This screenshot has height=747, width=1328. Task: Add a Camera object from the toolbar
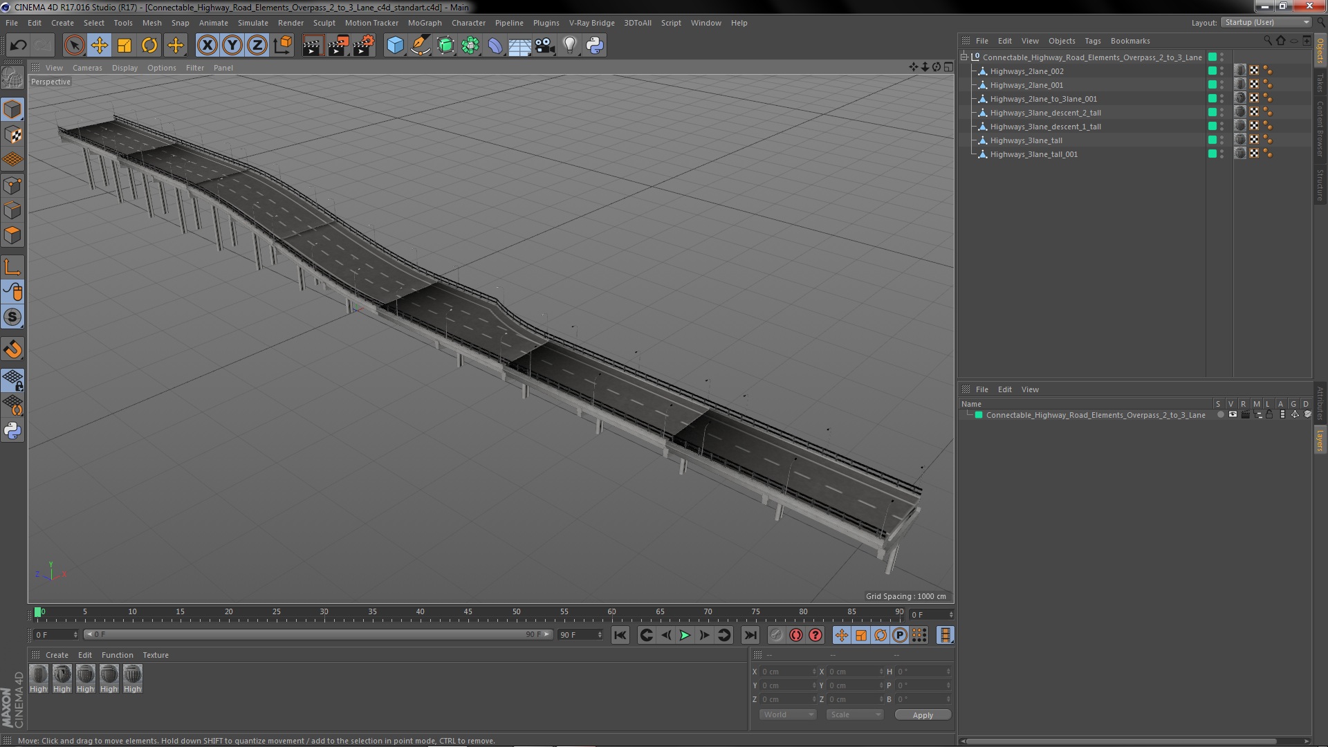(545, 46)
